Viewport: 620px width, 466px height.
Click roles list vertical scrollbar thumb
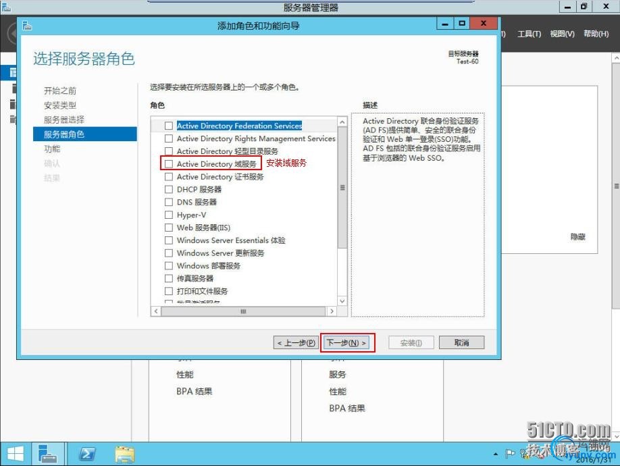[x=342, y=187]
